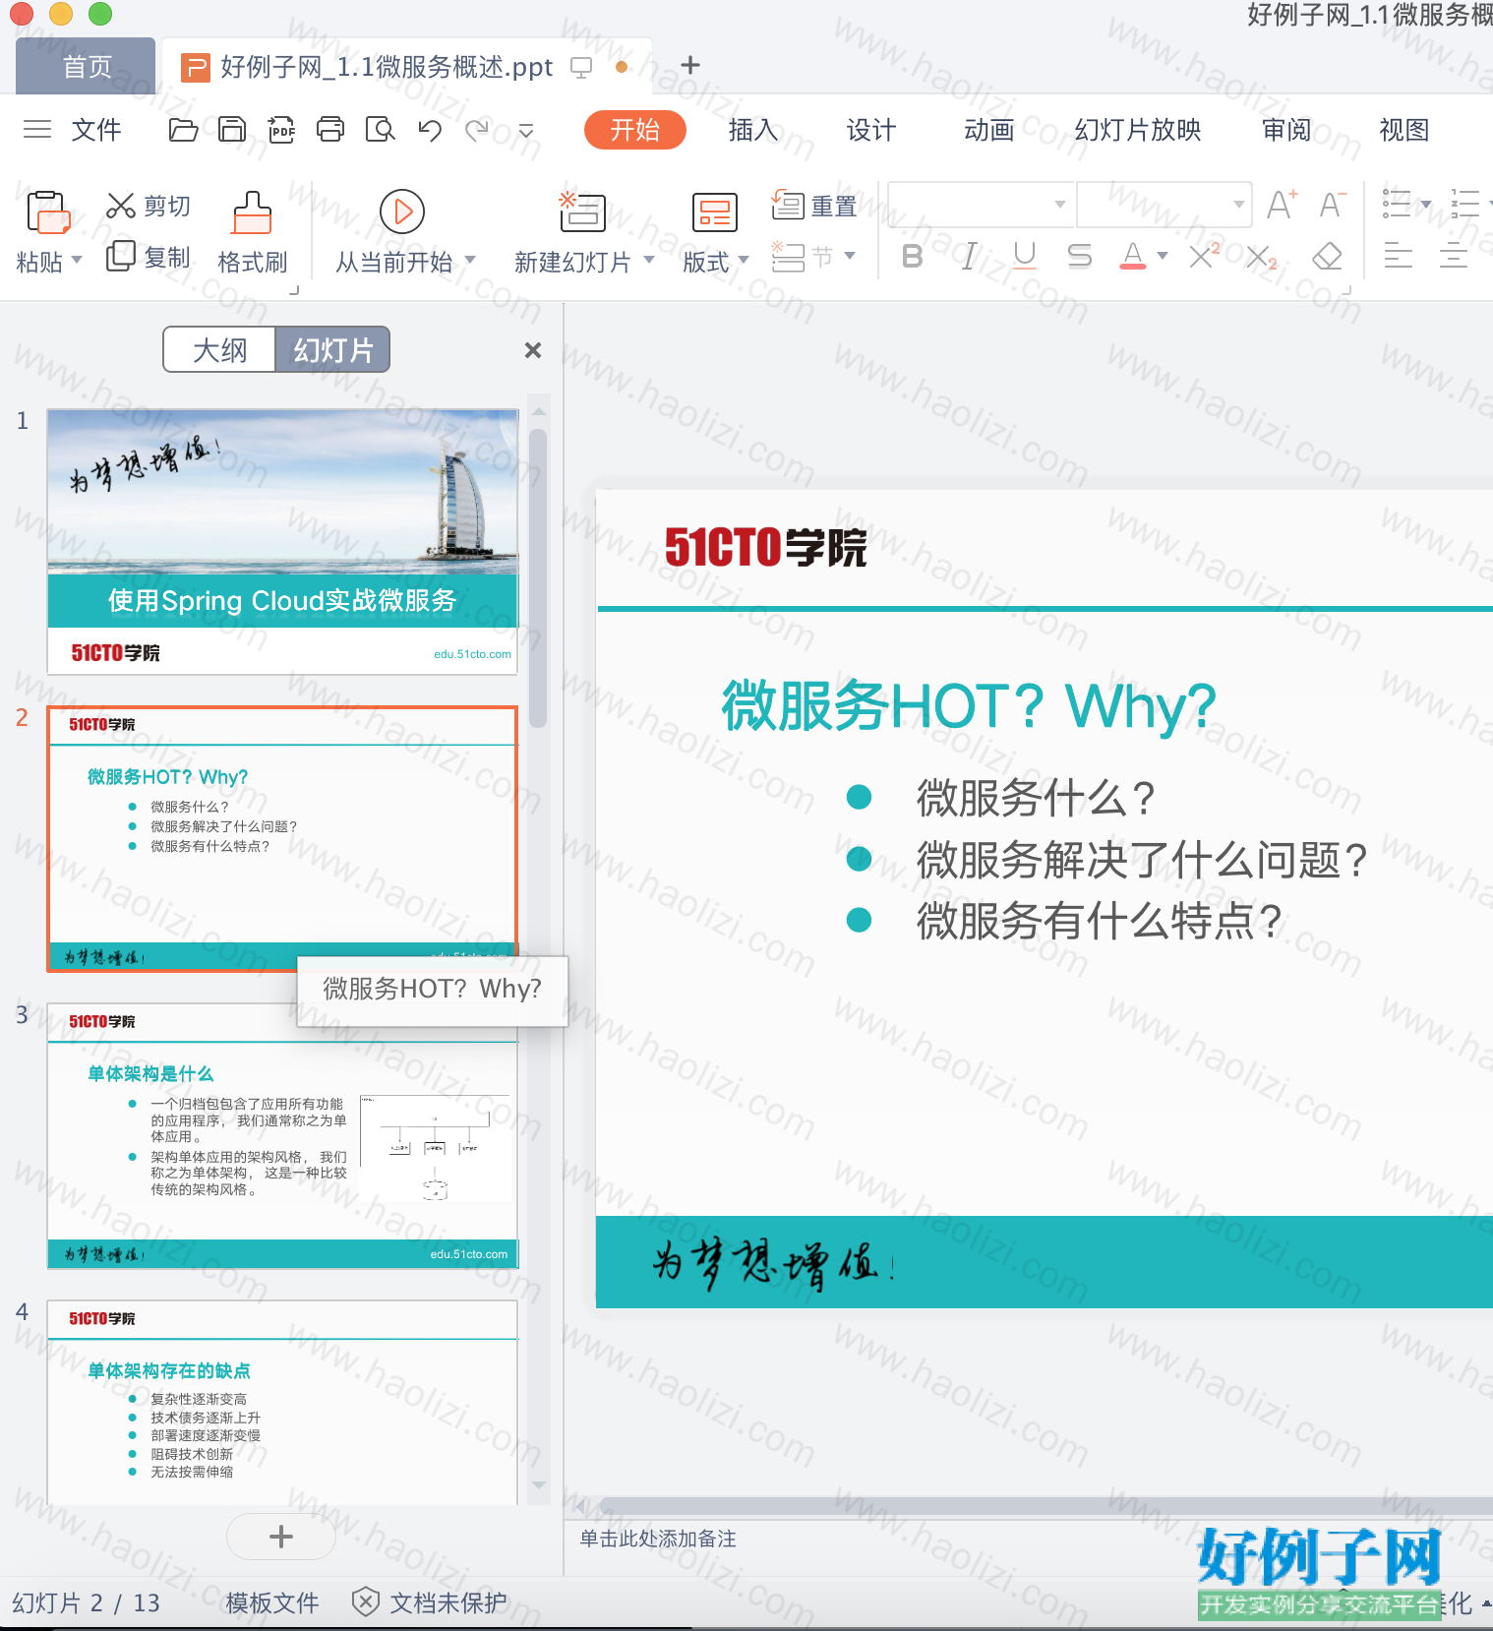This screenshot has height=1631, width=1493.
Task: Go to the 首页 home tab
Action: (x=87, y=67)
